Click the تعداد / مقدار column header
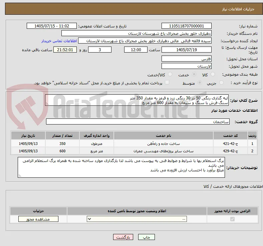The image size is (263, 246). pyautogui.click(x=62, y=136)
